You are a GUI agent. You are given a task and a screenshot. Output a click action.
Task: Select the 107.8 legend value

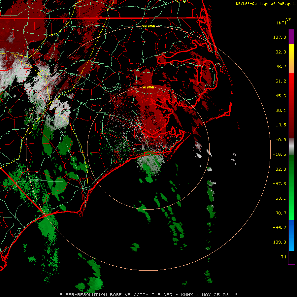(280, 37)
